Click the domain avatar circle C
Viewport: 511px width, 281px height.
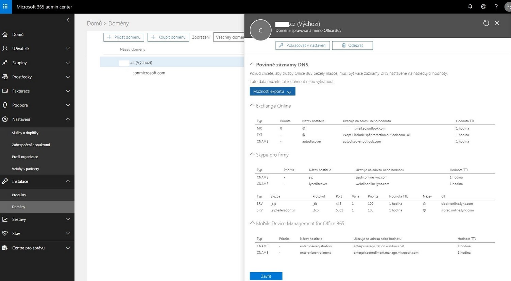(260, 30)
